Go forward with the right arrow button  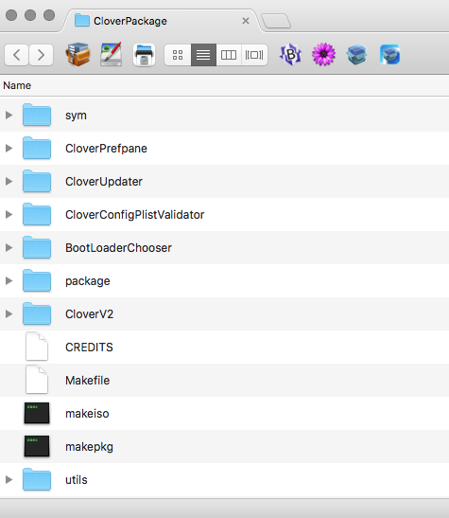(41, 55)
